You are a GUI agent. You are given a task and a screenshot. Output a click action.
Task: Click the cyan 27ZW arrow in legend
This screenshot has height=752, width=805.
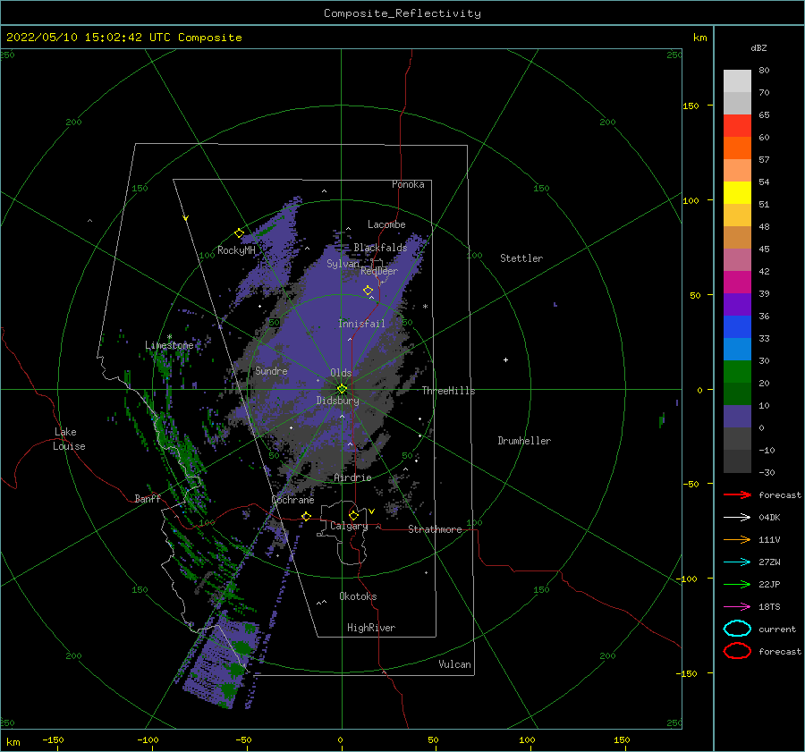[x=737, y=562]
